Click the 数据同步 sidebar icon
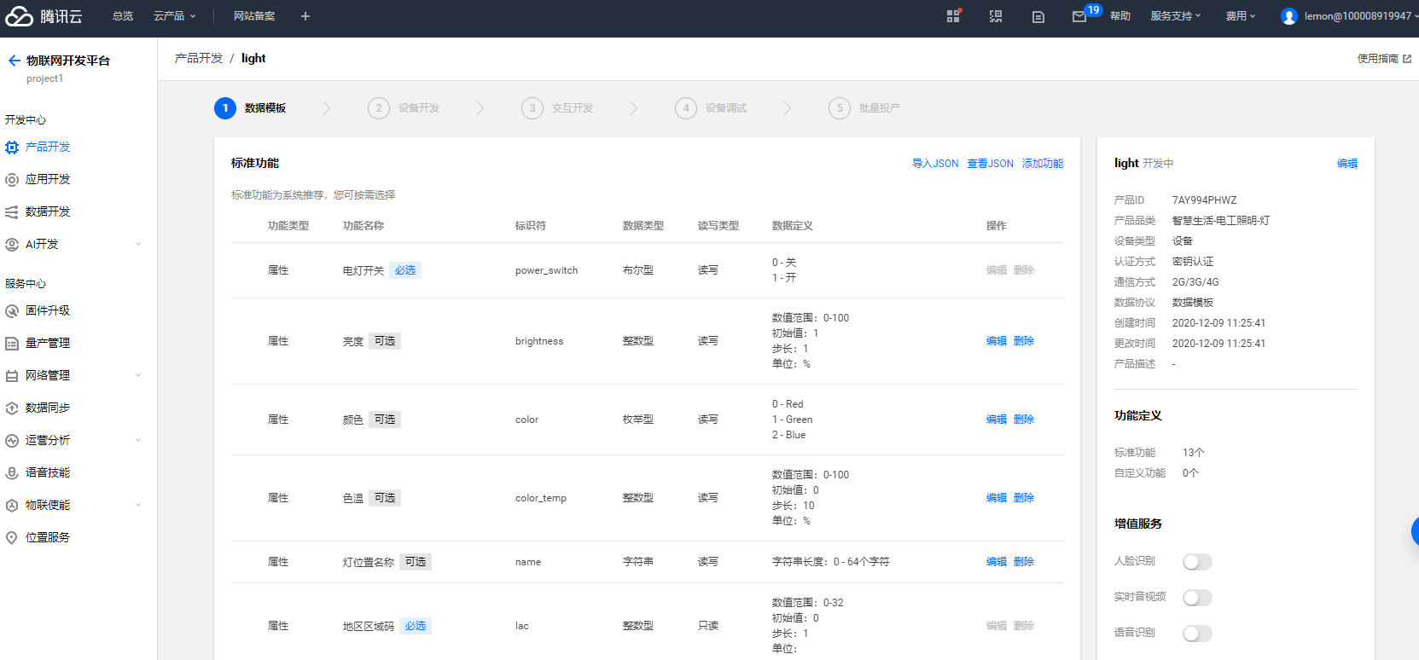 tap(12, 408)
